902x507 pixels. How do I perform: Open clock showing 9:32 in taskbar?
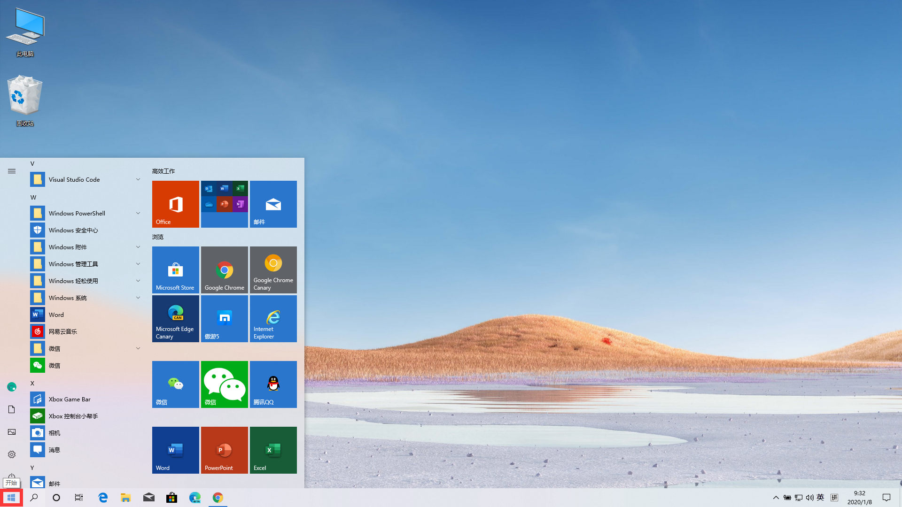point(859,498)
